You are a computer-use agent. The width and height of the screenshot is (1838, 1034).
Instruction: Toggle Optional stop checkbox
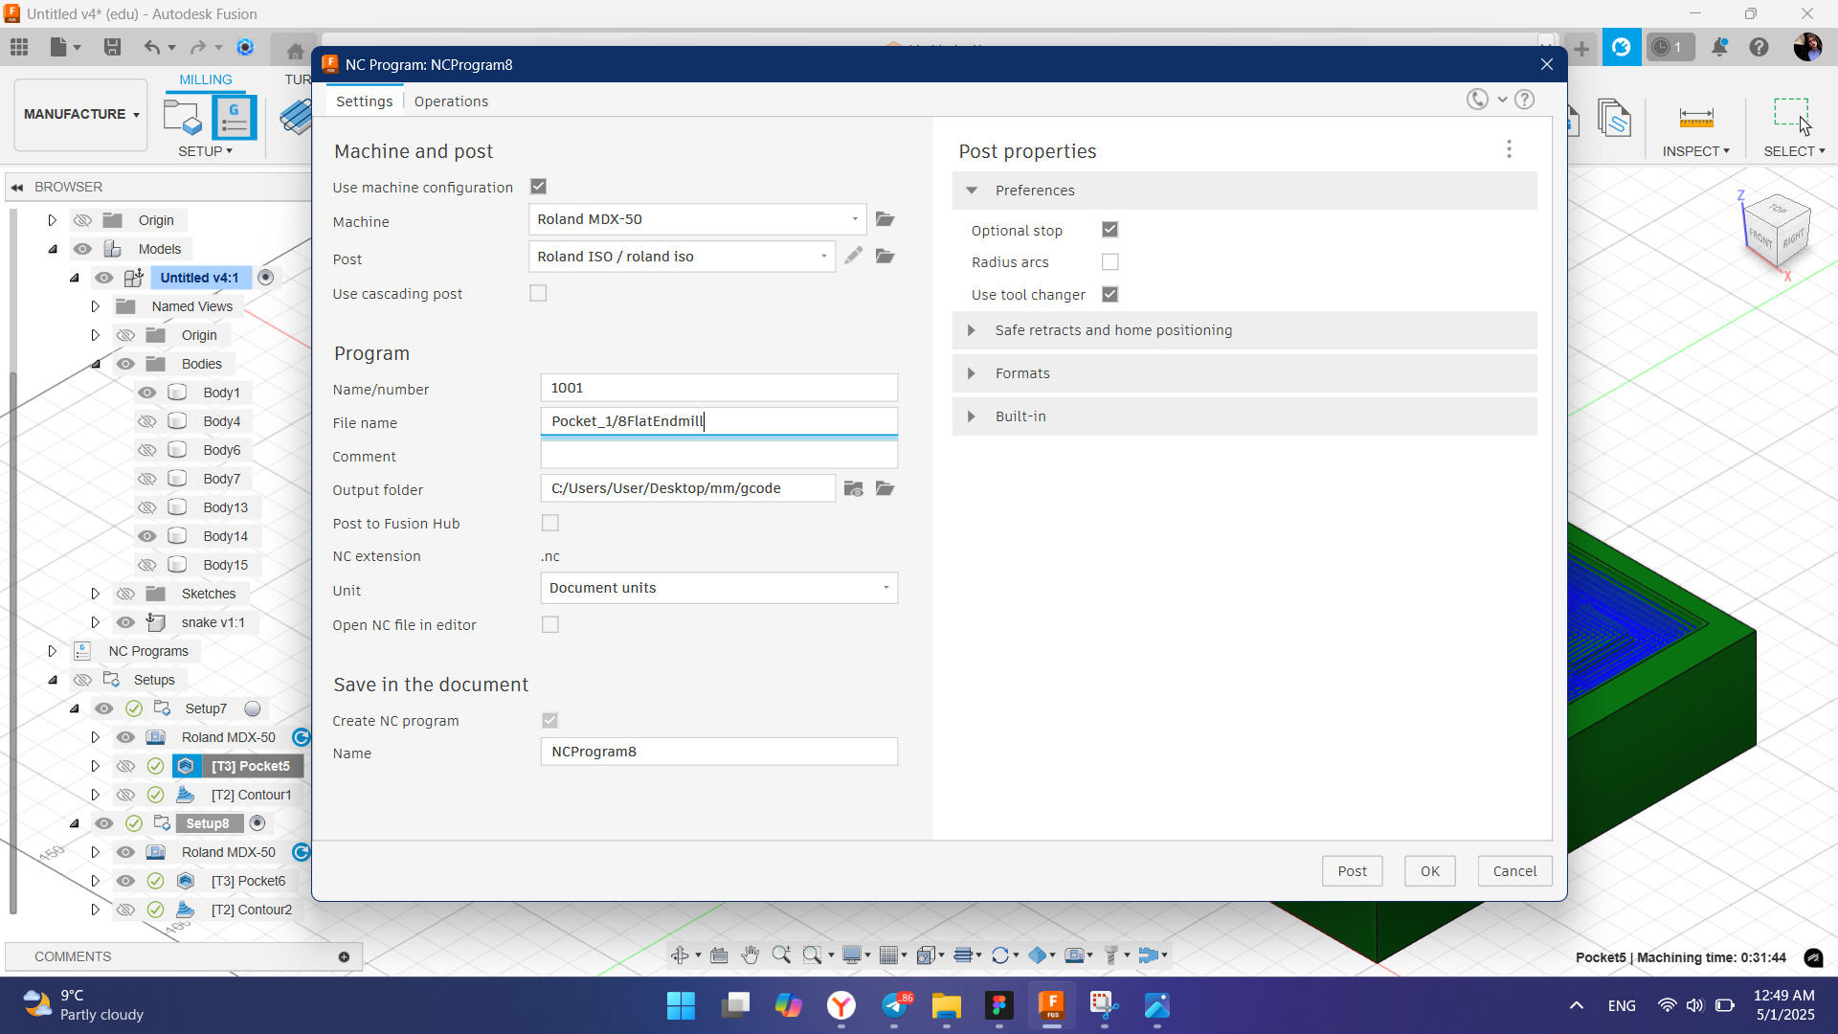tap(1110, 230)
